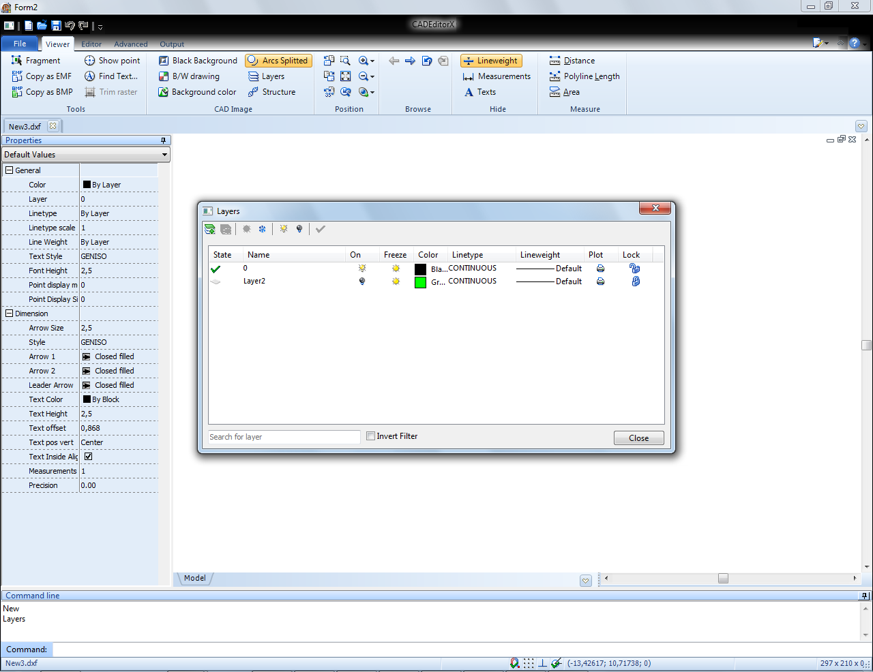Open the Layers ribbon button
Viewport: 873px width, 672px height.
tap(266, 76)
